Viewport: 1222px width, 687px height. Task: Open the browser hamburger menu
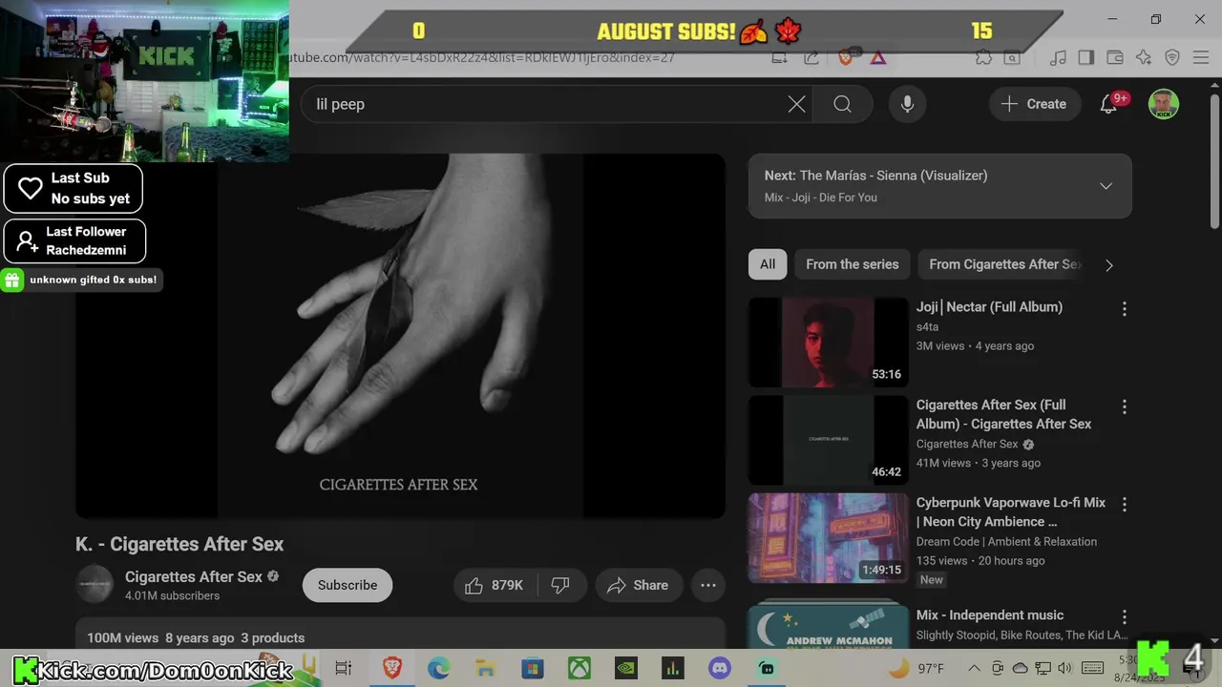click(1201, 57)
